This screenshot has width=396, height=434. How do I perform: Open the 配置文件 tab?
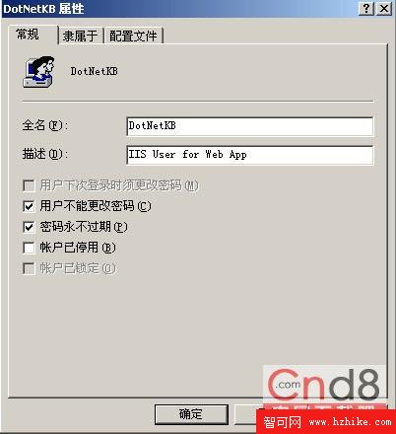point(133,36)
